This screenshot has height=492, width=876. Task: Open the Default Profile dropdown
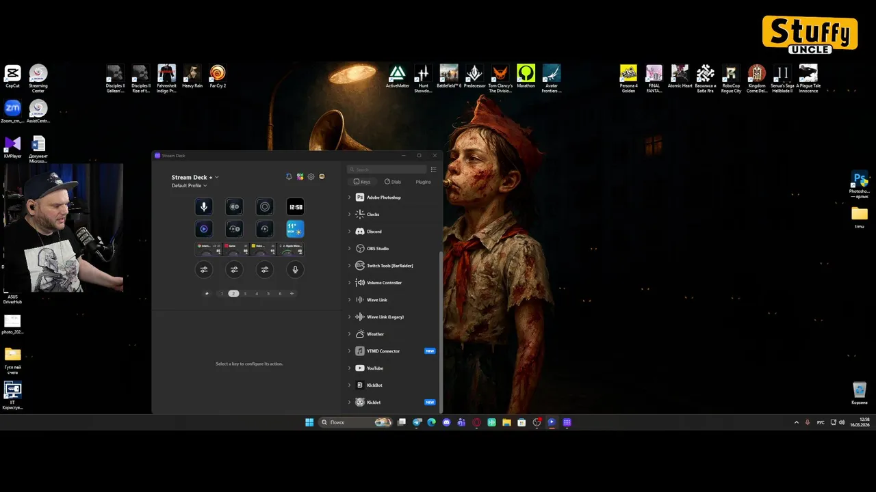pyautogui.click(x=190, y=186)
